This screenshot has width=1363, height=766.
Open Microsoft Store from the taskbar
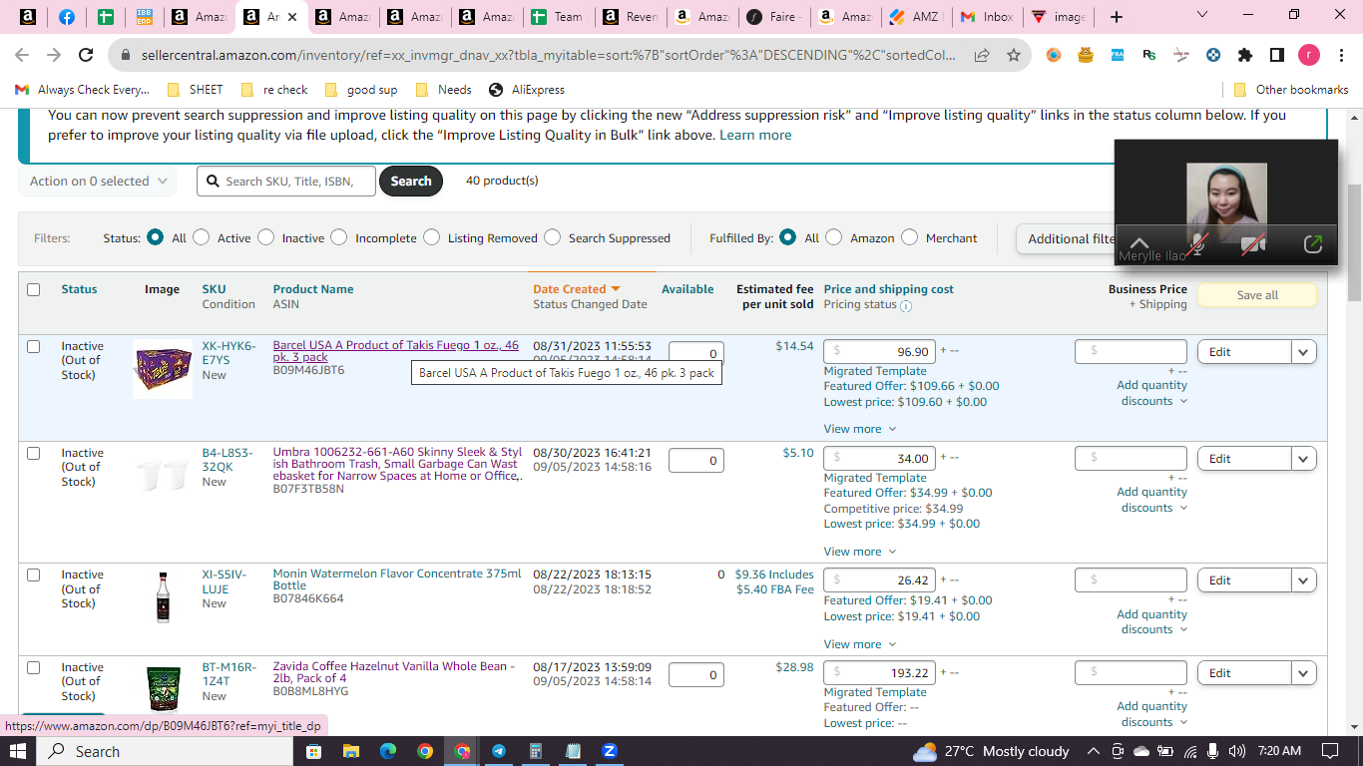(x=313, y=751)
